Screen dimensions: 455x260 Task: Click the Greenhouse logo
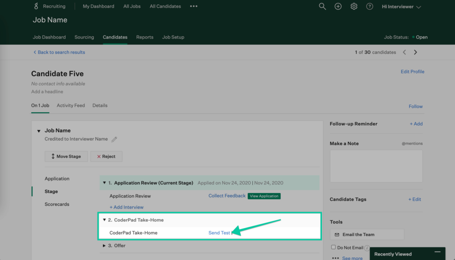point(35,6)
